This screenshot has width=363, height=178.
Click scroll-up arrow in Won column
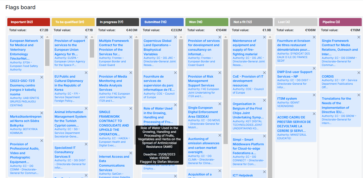tap(226, 37)
